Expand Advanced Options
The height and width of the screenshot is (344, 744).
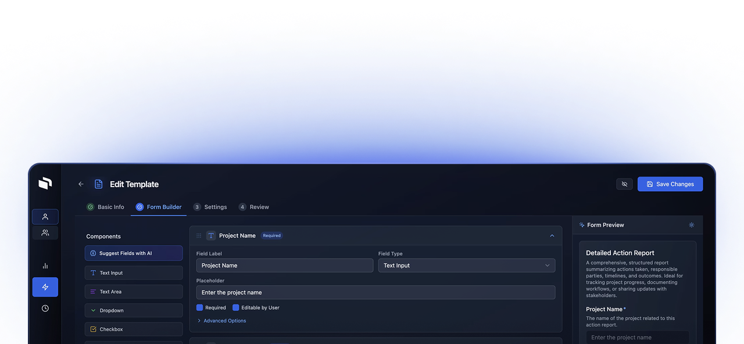click(224, 321)
